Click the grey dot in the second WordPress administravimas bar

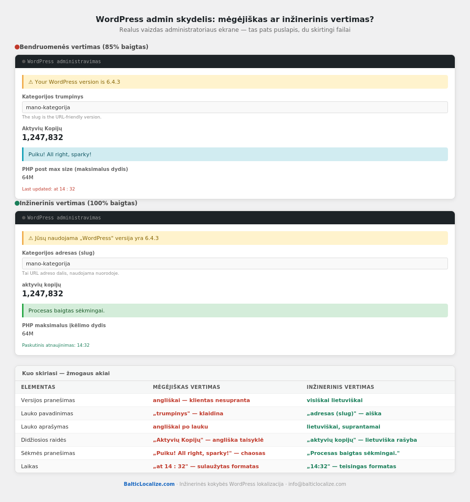click(23, 218)
